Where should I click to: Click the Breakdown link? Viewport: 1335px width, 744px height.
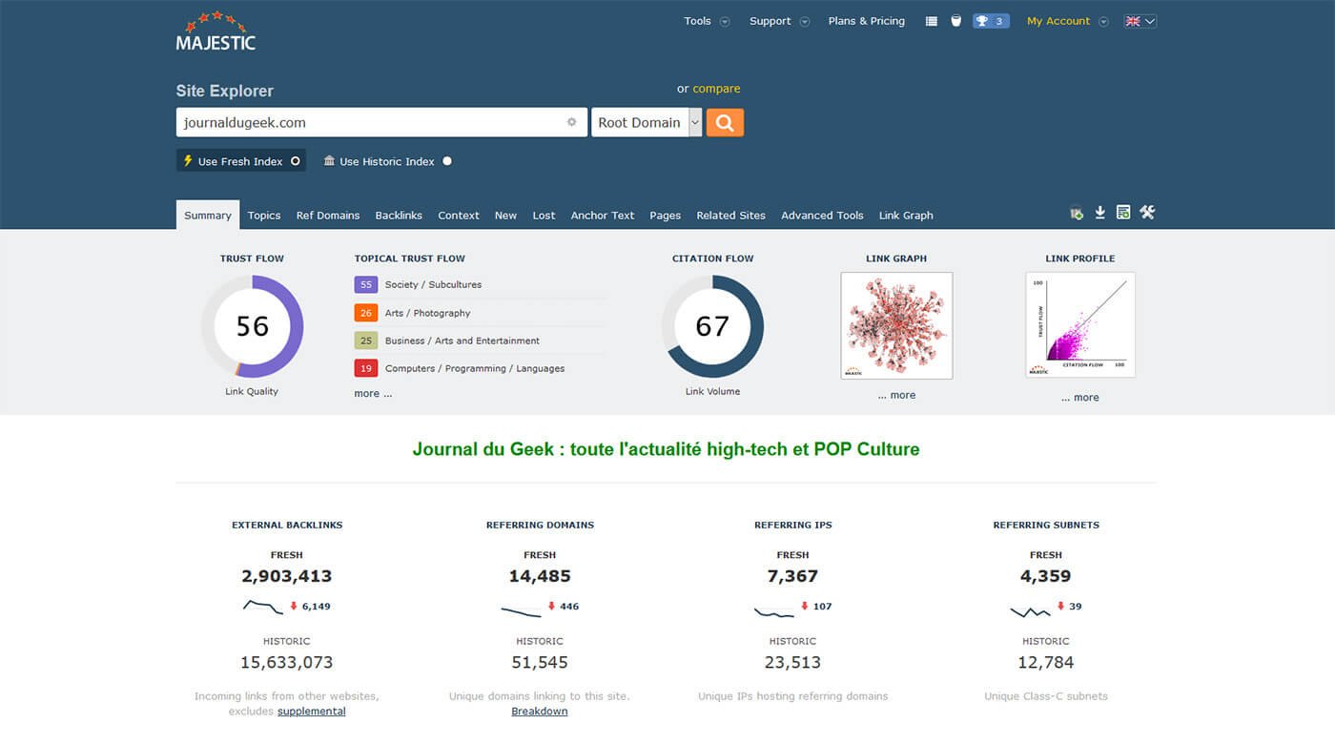click(x=540, y=711)
